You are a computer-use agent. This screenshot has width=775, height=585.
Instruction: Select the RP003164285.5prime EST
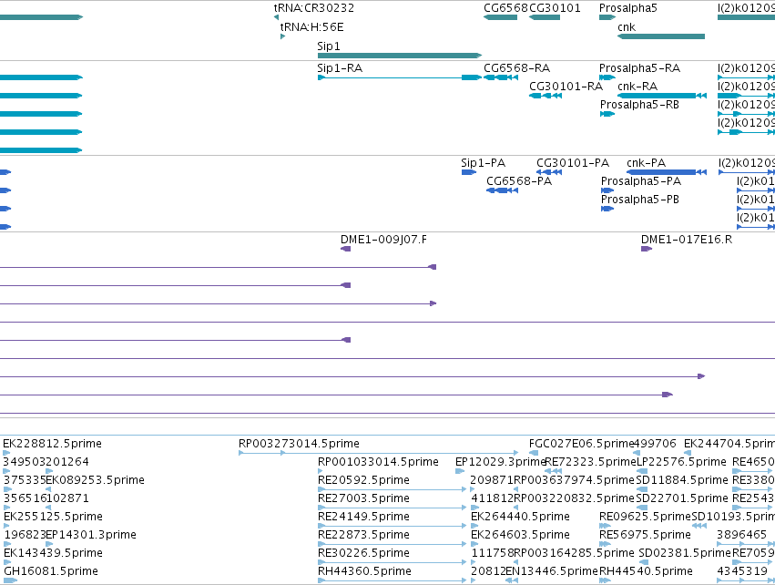[x=516, y=562]
